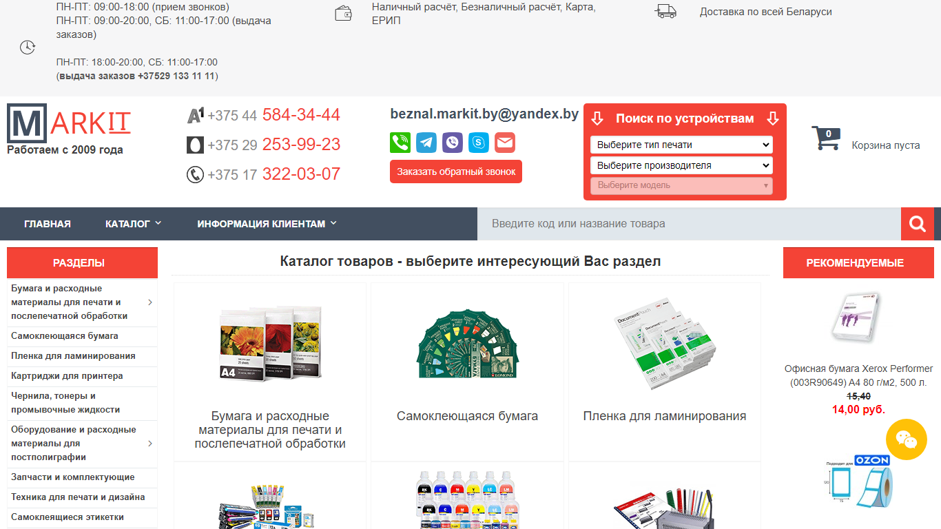Viewport: 941px width, 529px height.
Task: Expand the 'Информация клиентам' menu
Action: click(x=267, y=224)
